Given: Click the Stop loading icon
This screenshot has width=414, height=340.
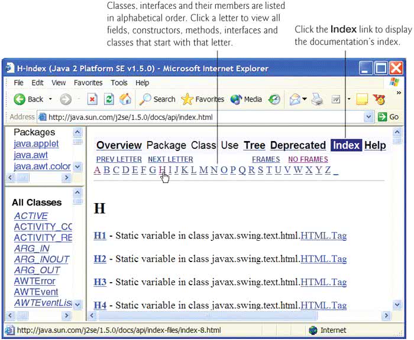Looking at the screenshot, I should pyautogui.click(x=92, y=99).
